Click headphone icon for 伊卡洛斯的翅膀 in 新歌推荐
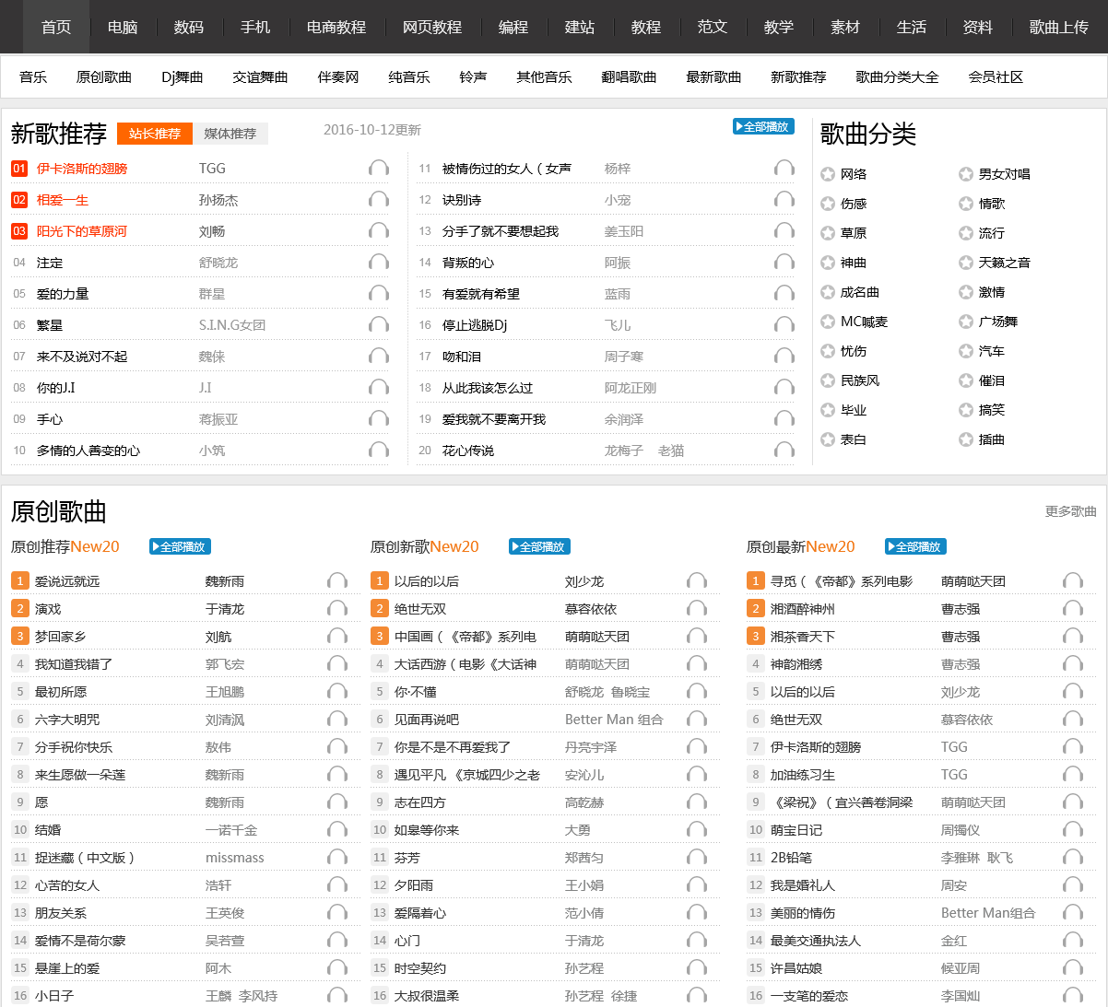The image size is (1108, 1007). click(379, 168)
